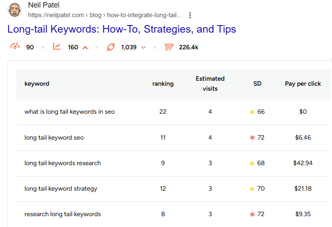Click the organic traffic chart icon

point(57,47)
